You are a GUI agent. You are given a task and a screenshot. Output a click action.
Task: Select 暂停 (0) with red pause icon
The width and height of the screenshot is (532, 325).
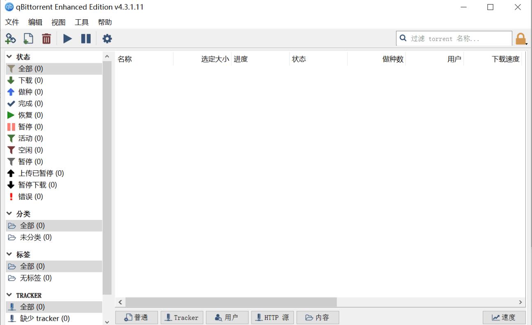pyautogui.click(x=54, y=127)
